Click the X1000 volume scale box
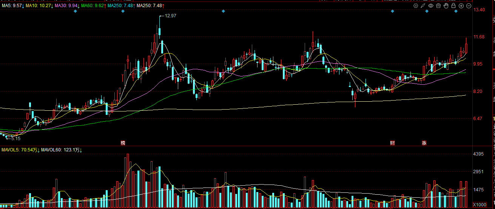The width and height of the screenshot is (495, 209). pyautogui.click(x=480, y=204)
